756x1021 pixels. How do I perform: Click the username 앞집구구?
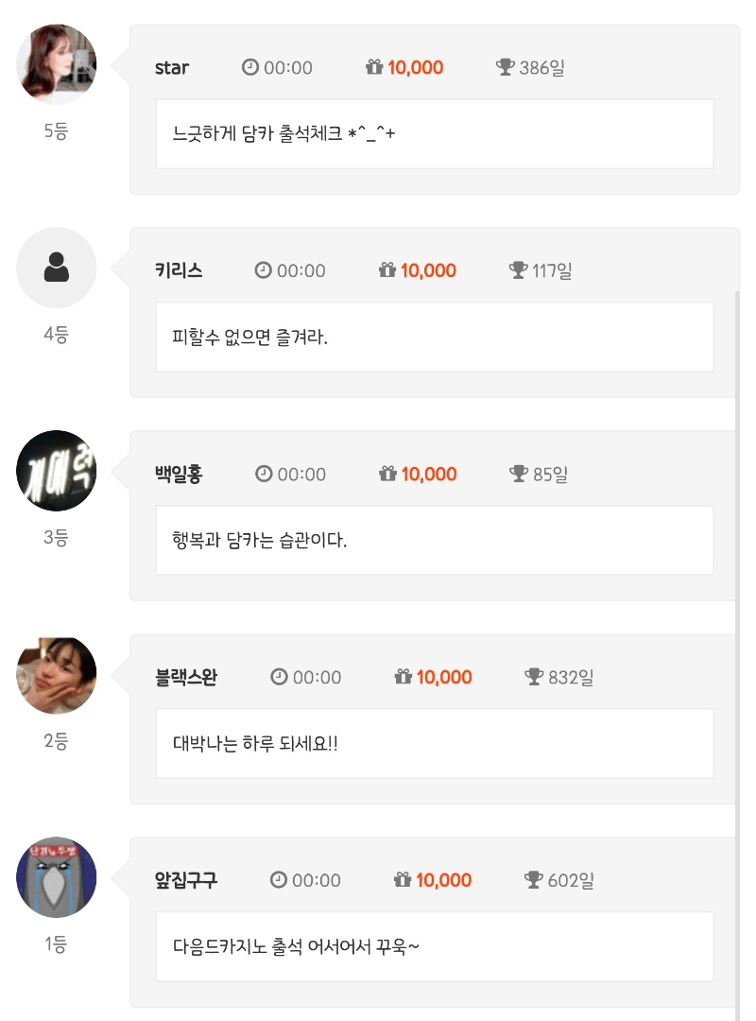pos(186,880)
